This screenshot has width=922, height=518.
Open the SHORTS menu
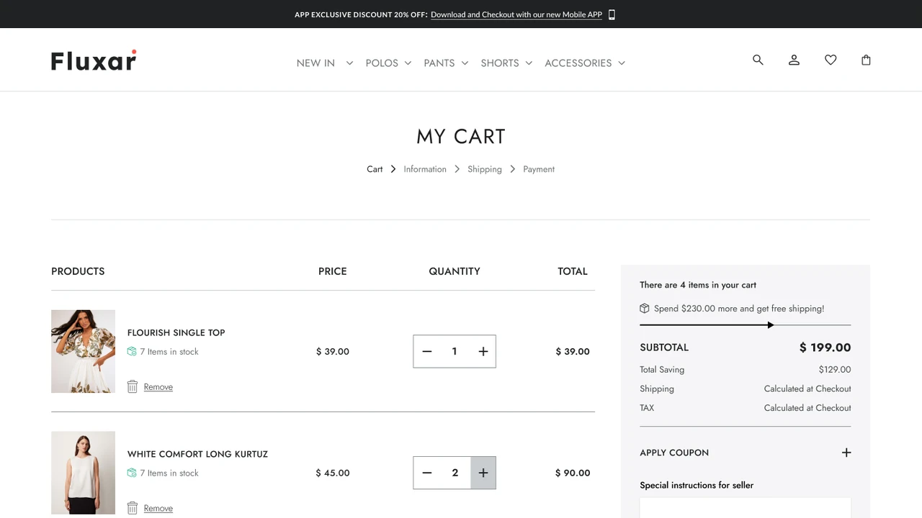pyautogui.click(x=500, y=63)
